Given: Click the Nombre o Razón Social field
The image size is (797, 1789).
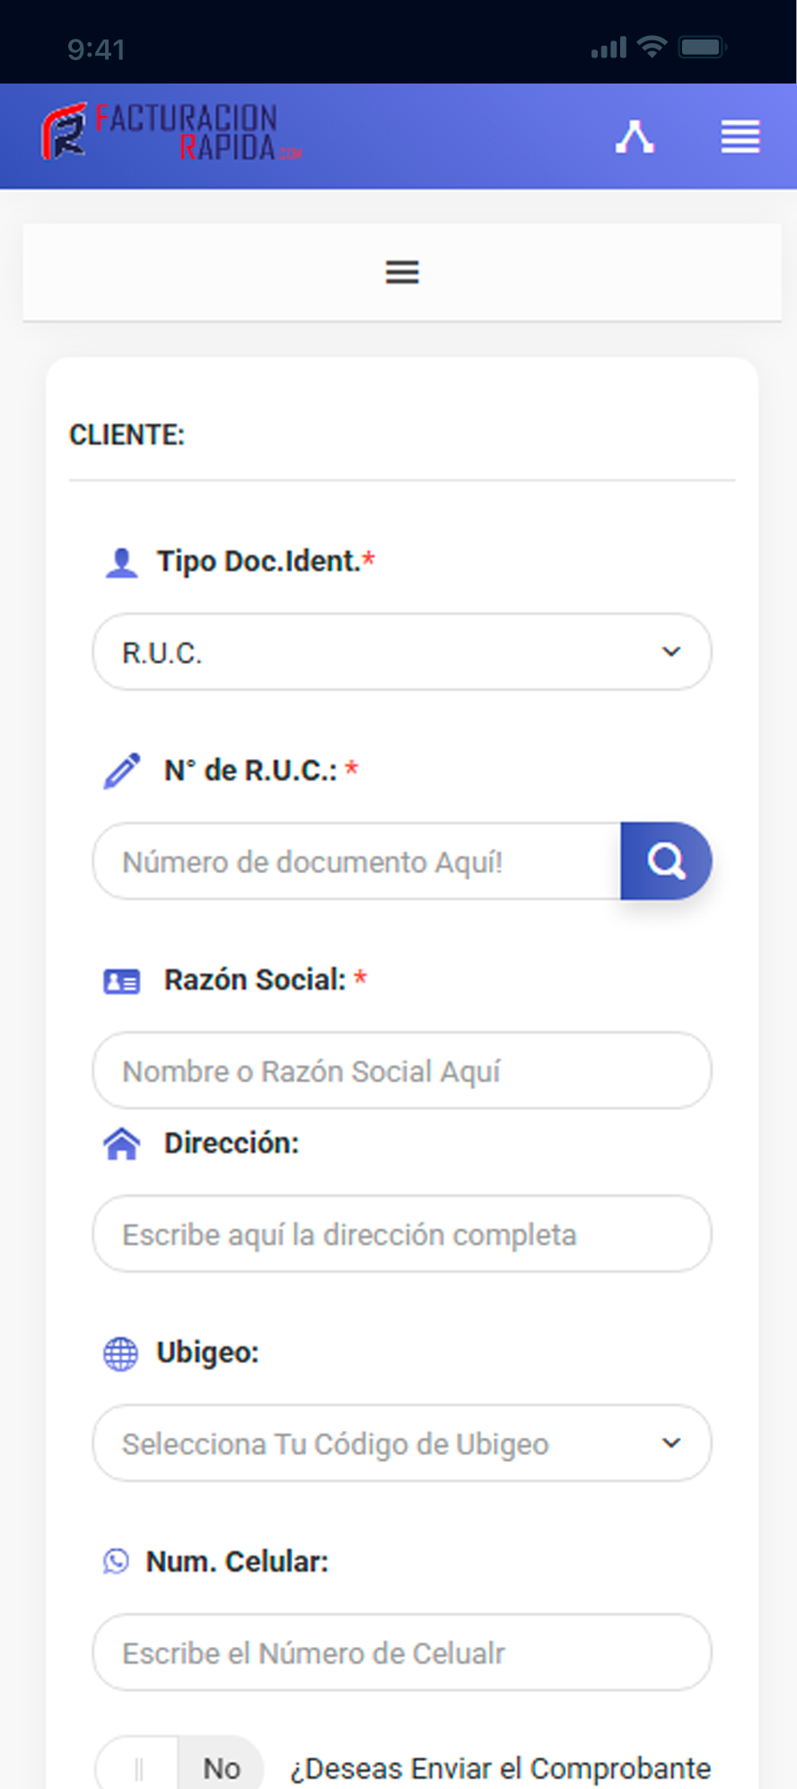Looking at the screenshot, I should [402, 1071].
